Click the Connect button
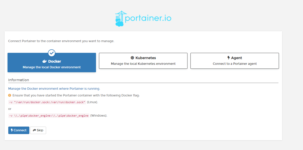 click(x=19, y=130)
